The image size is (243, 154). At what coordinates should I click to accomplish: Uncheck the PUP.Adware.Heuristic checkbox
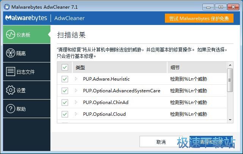pos(65,79)
